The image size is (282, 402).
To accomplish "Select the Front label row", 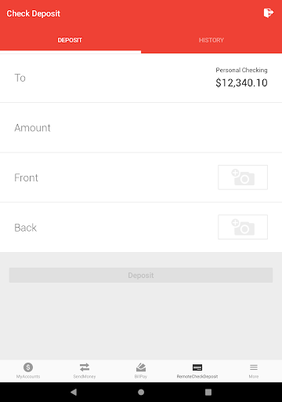I will [141, 177].
